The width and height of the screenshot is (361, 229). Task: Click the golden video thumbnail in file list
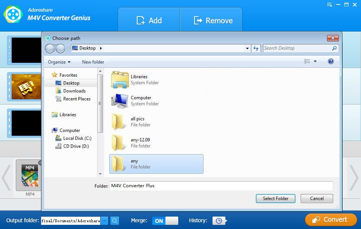26,86
